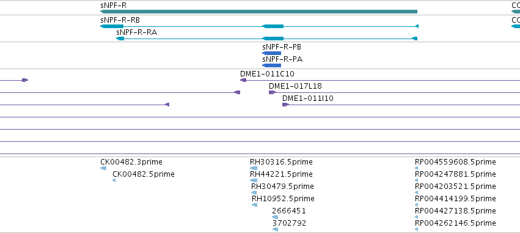Select the sNPF-R gene span bar

(258, 12)
